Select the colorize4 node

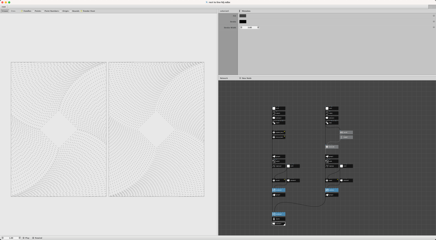(x=293, y=180)
